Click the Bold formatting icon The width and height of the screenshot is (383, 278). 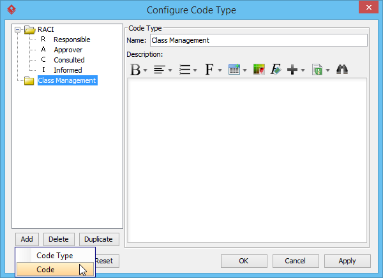[135, 69]
